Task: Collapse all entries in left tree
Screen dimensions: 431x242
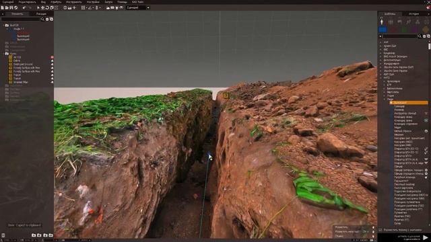Action: [x=47, y=19]
